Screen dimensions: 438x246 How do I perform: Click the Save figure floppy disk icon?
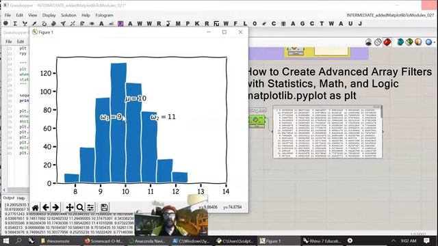tap(104, 207)
